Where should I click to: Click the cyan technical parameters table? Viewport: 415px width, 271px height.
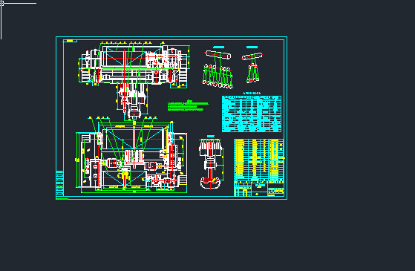click(x=252, y=114)
